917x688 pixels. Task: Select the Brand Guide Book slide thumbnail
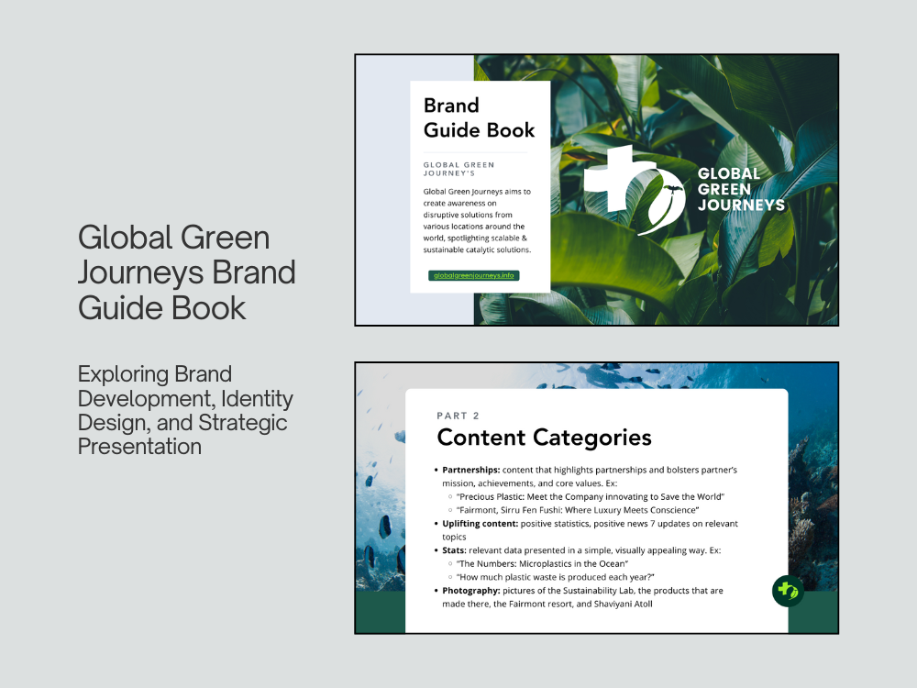point(597,190)
